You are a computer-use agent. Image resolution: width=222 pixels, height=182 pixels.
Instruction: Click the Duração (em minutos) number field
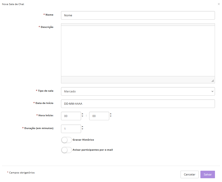71,129
